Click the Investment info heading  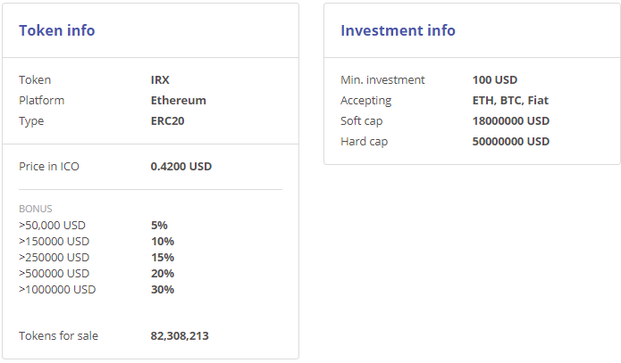click(398, 30)
